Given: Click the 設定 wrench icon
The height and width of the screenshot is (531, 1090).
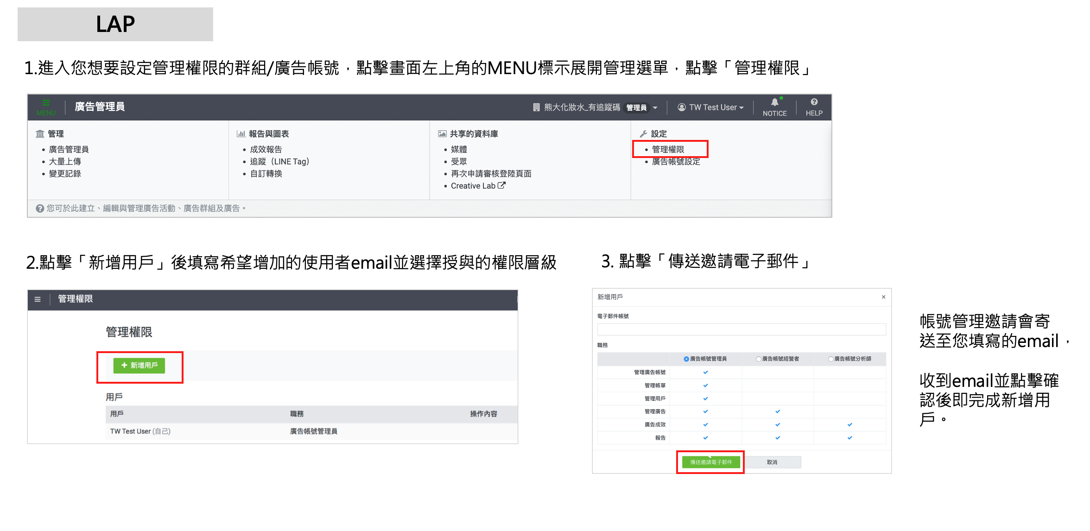Looking at the screenshot, I should pyautogui.click(x=643, y=134).
